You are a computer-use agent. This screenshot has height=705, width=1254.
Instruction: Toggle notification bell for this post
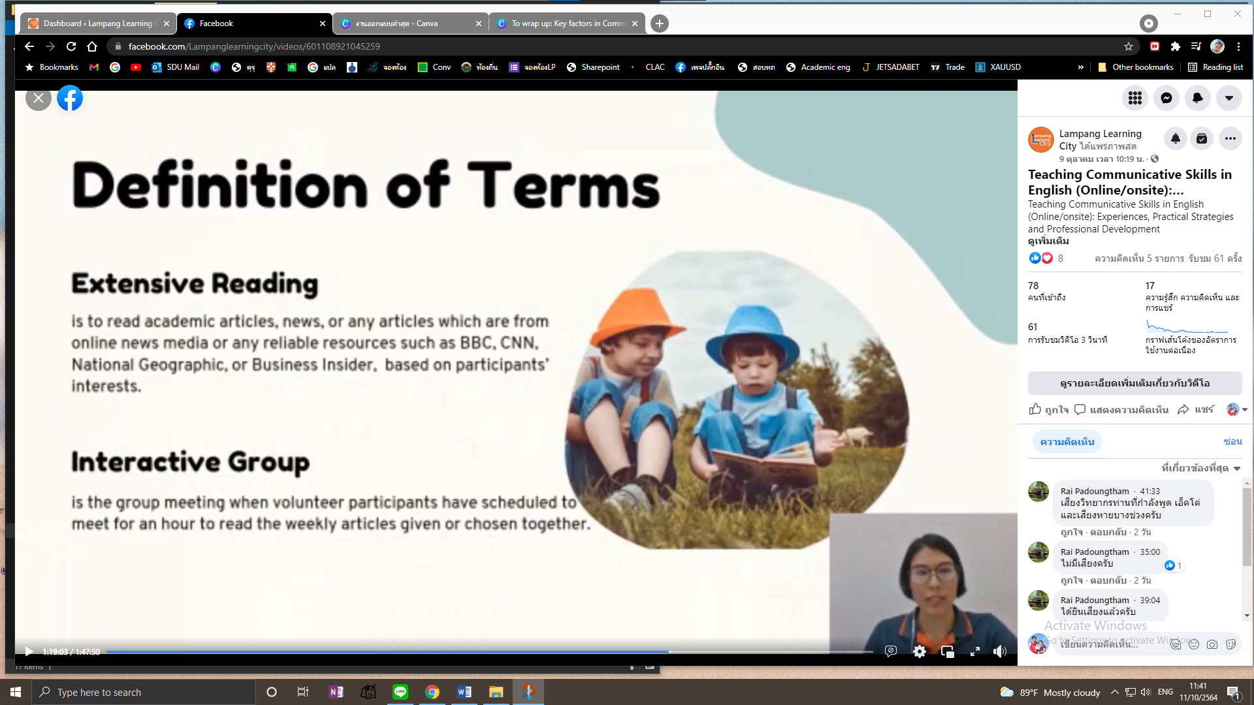[1175, 138]
